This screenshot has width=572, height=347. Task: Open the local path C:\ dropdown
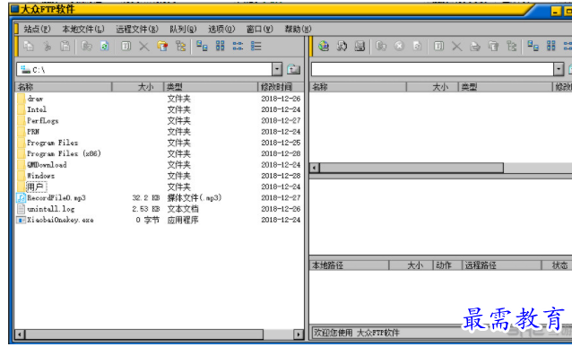[277, 69]
